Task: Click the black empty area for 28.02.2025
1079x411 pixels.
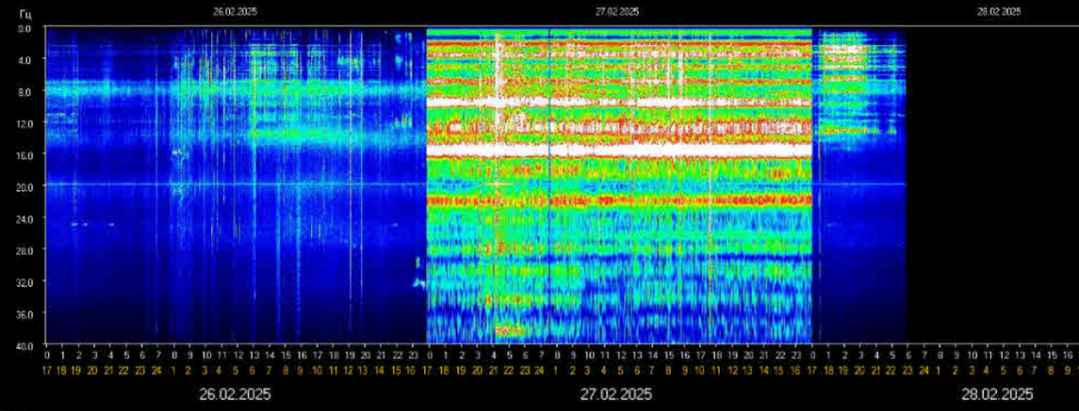Action: pos(989,188)
